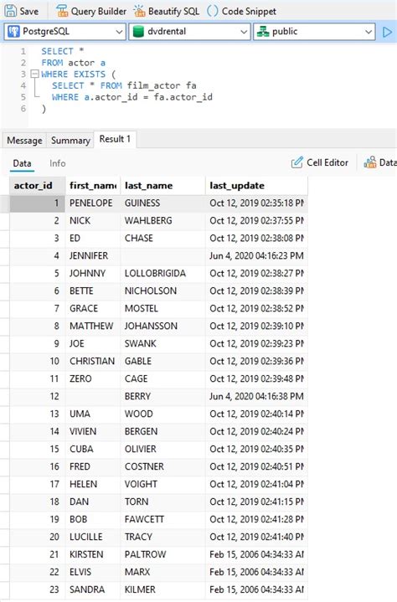Image resolution: width=397 pixels, height=602 pixels.
Task: Run the query with the play button
Action: pos(388,32)
